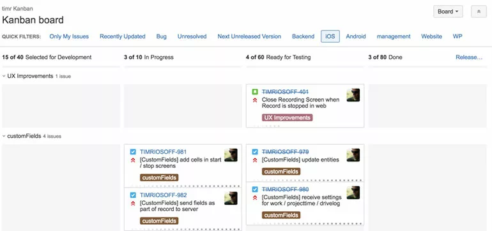The width and height of the screenshot is (492, 231).
Task: Click the pink UX Improvements epic label
Action: point(287,118)
